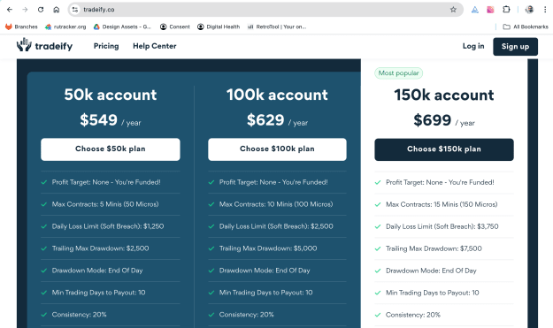Click 'Daily Loss Limit (Soft Breach): $3,750'
The height and width of the screenshot is (328, 553).
click(442, 226)
